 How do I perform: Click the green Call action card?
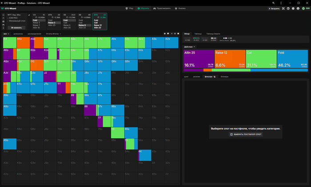[x=261, y=59]
